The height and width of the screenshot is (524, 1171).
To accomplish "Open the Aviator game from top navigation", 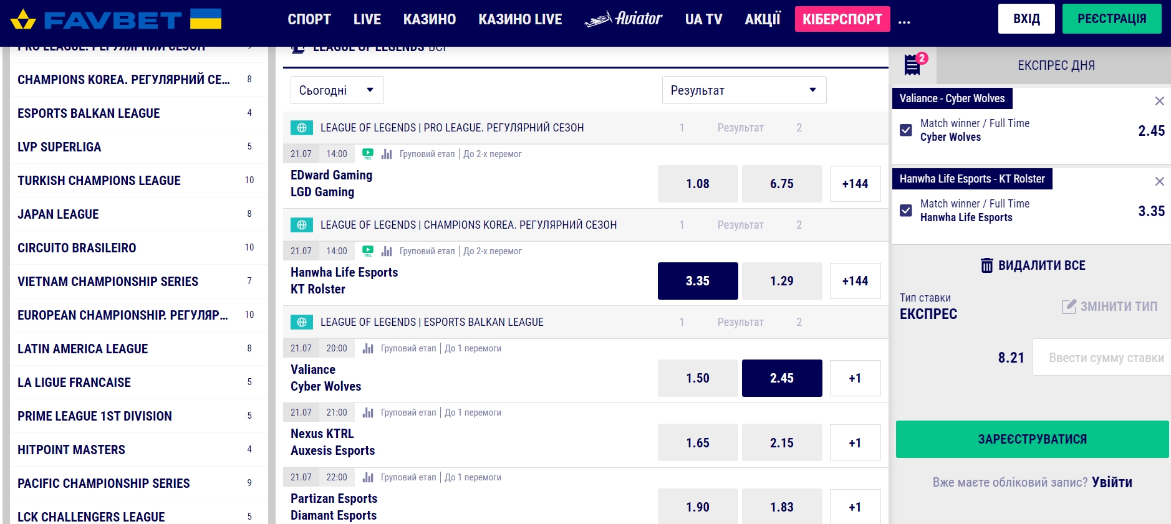I will [624, 19].
